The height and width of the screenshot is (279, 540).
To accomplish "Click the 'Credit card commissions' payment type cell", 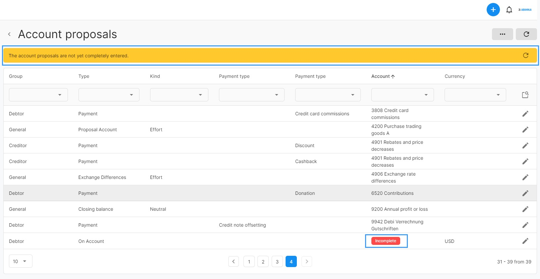I will pyautogui.click(x=322, y=114).
